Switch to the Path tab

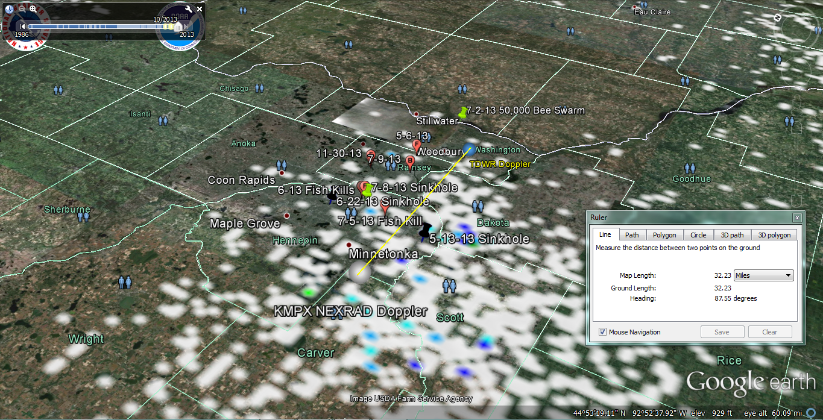(x=632, y=235)
